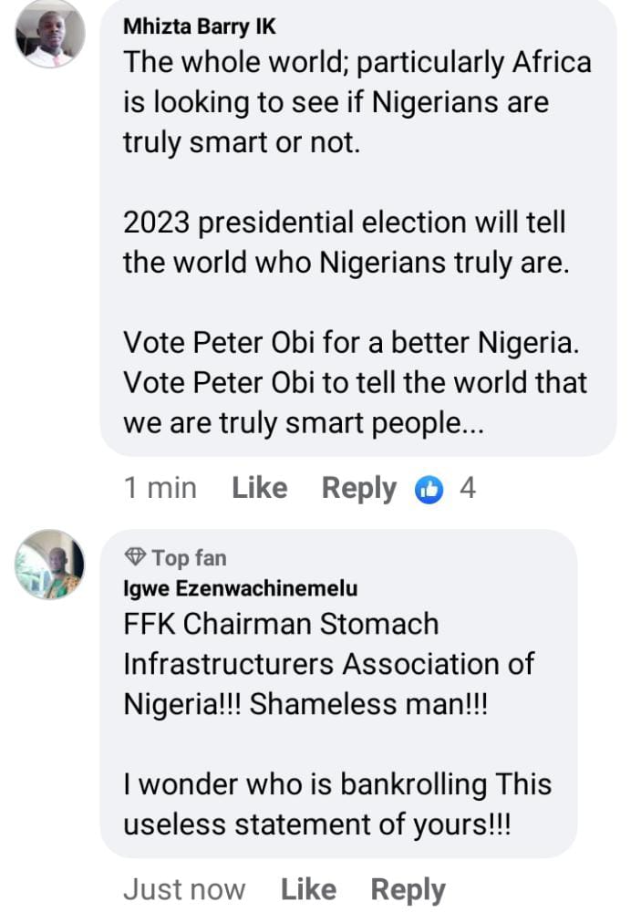Click the blue thumbs-up reaction icon
This screenshot has height=912, width=641.
(x=429, y=490)
